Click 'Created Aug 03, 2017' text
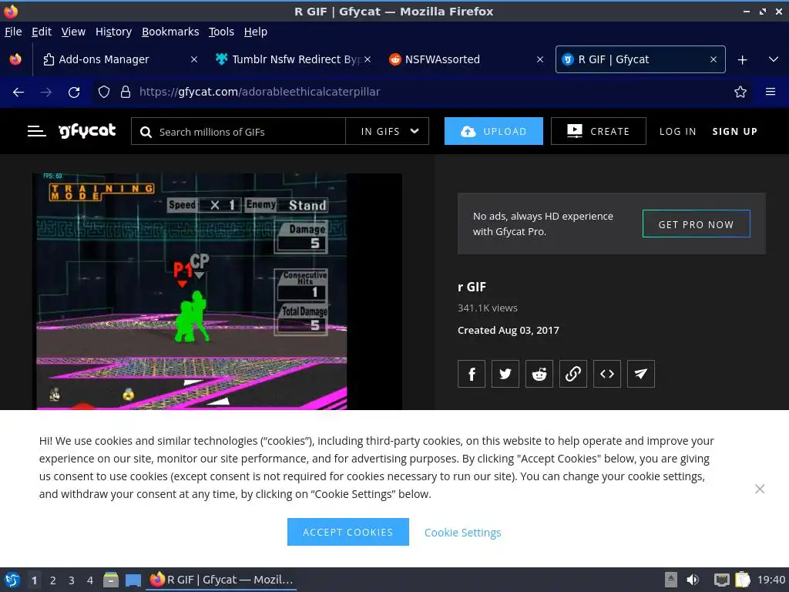 pyautogui.click(x=509, y=330)
